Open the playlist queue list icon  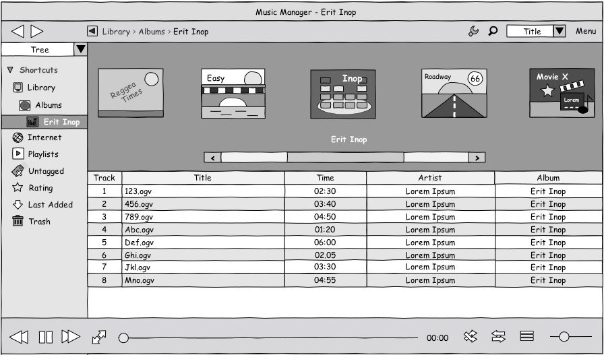(526, 336)
